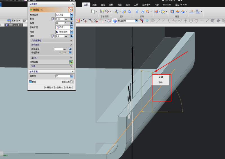Click the orange dimple feature icon
Image resolution: width=225 pixels, height=159 pixels.
point(156,12)
